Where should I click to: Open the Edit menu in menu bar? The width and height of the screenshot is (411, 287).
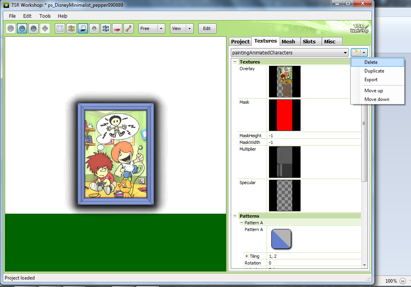(27, 16)
